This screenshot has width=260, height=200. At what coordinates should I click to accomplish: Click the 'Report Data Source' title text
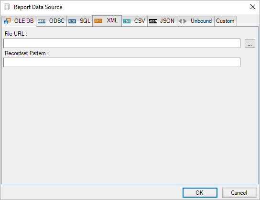38,7
